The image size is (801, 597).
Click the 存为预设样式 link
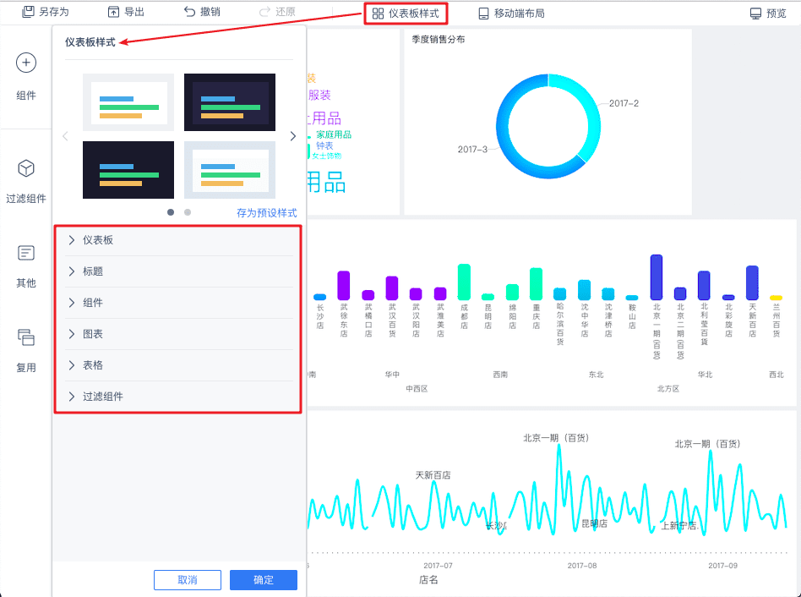pos(267,212)
